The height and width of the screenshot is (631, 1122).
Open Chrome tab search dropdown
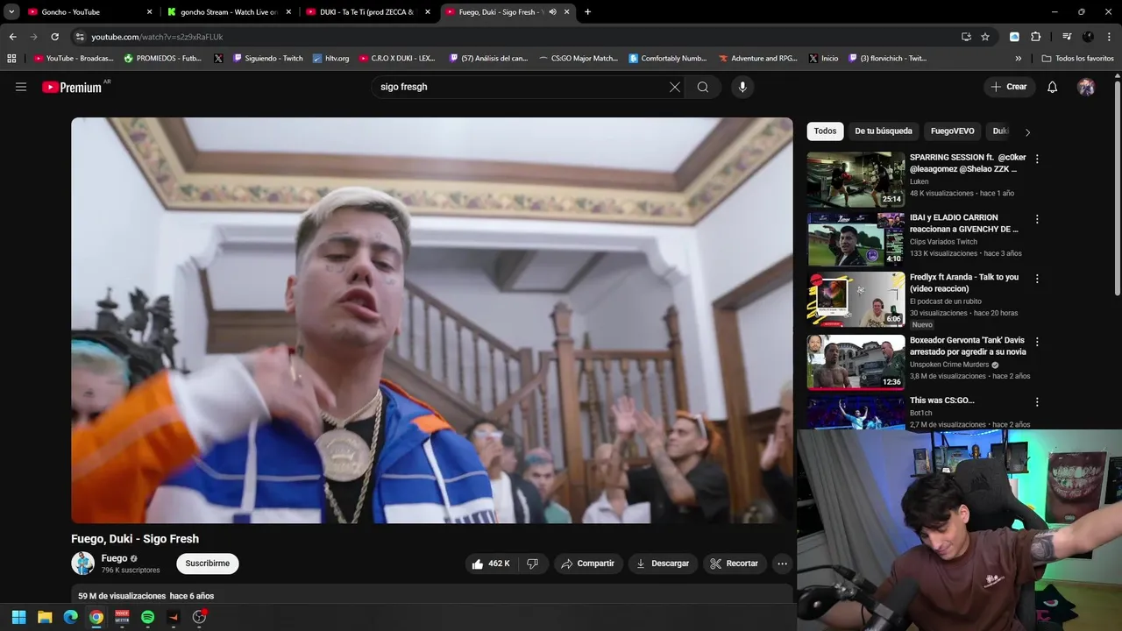point(11,12)
